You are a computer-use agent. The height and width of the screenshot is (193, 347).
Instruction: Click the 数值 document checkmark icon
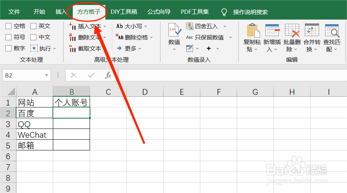[x=175, y=30]
